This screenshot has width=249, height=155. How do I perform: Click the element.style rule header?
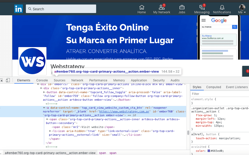click(204, 99)
